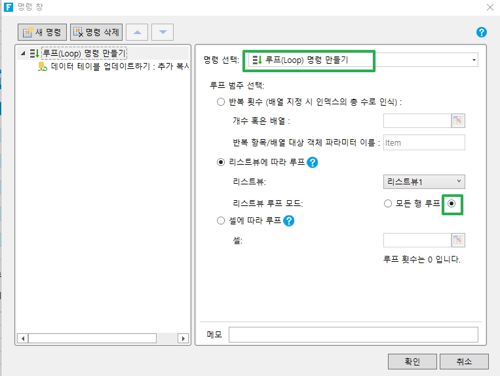Select the 반복 횟수 radio option

pyautogui.click(x=220, y=102)
